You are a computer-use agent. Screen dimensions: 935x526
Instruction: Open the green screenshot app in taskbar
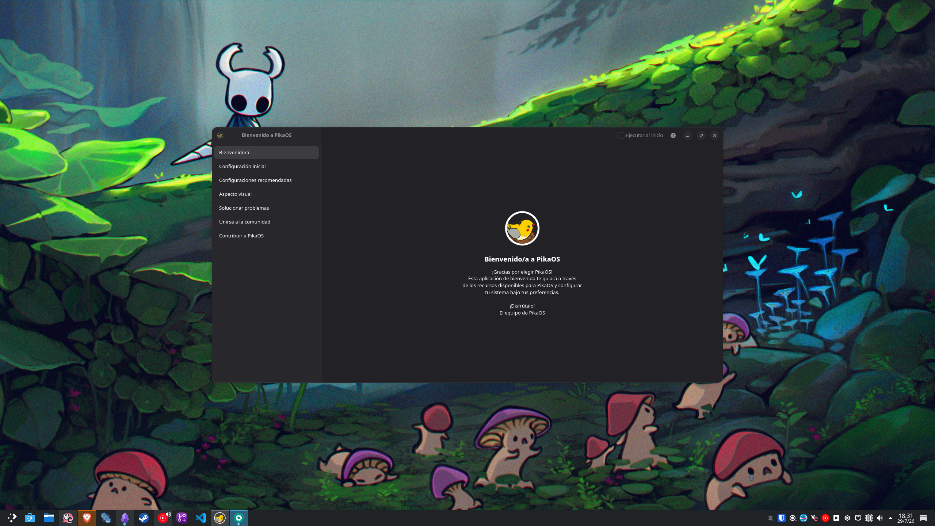(239, 518)
